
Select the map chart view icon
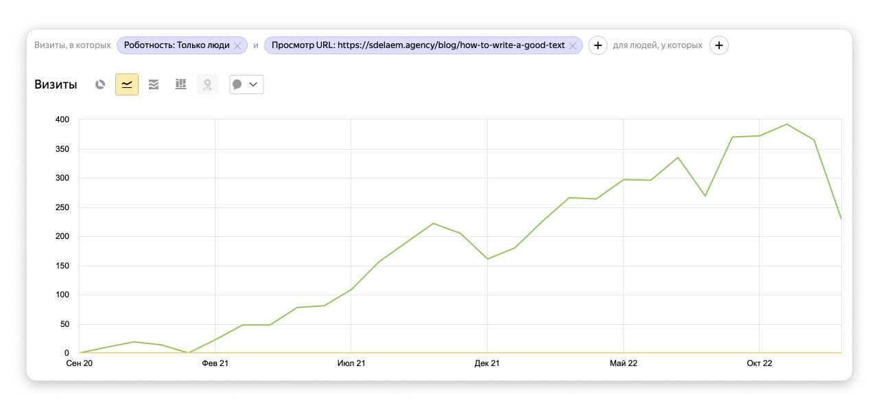[x=207, y=84]
